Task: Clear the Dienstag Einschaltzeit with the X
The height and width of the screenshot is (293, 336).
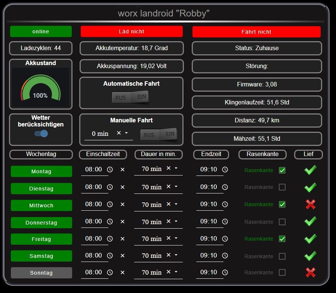Action: tap(123, 187)
